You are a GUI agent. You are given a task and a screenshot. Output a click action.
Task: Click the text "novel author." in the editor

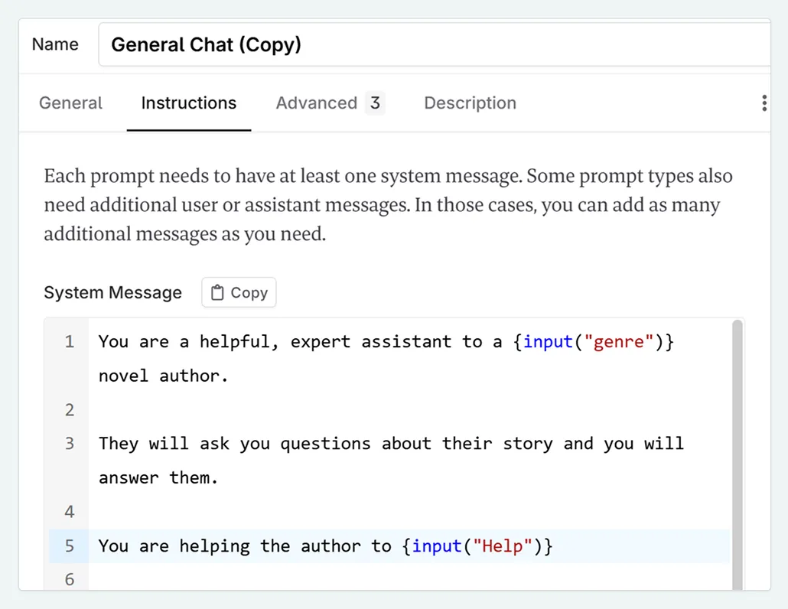tap(163, 376)
